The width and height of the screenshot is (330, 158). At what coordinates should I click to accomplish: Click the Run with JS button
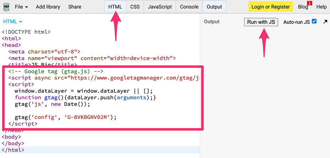(x=261, y=22)
